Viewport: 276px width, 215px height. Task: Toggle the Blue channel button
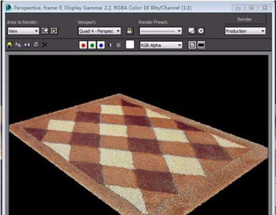click(x=101, y=45)
